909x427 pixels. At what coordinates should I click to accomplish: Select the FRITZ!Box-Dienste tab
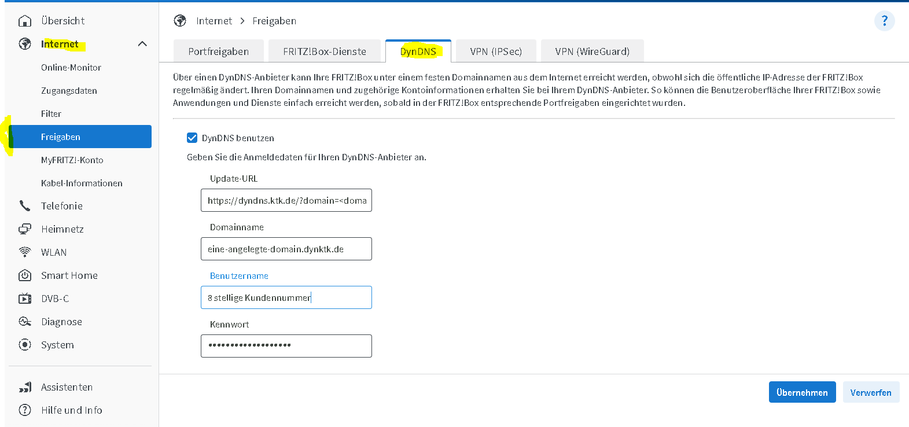[324, 51]
